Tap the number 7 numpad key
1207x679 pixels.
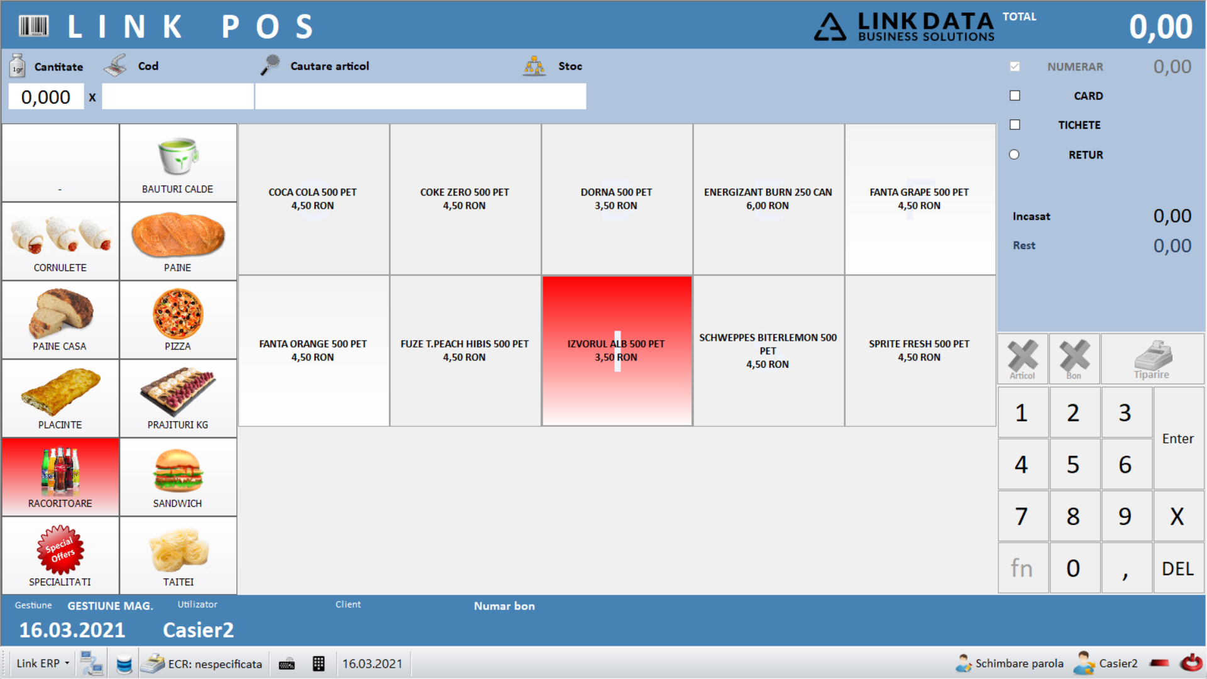[1022, 517]
